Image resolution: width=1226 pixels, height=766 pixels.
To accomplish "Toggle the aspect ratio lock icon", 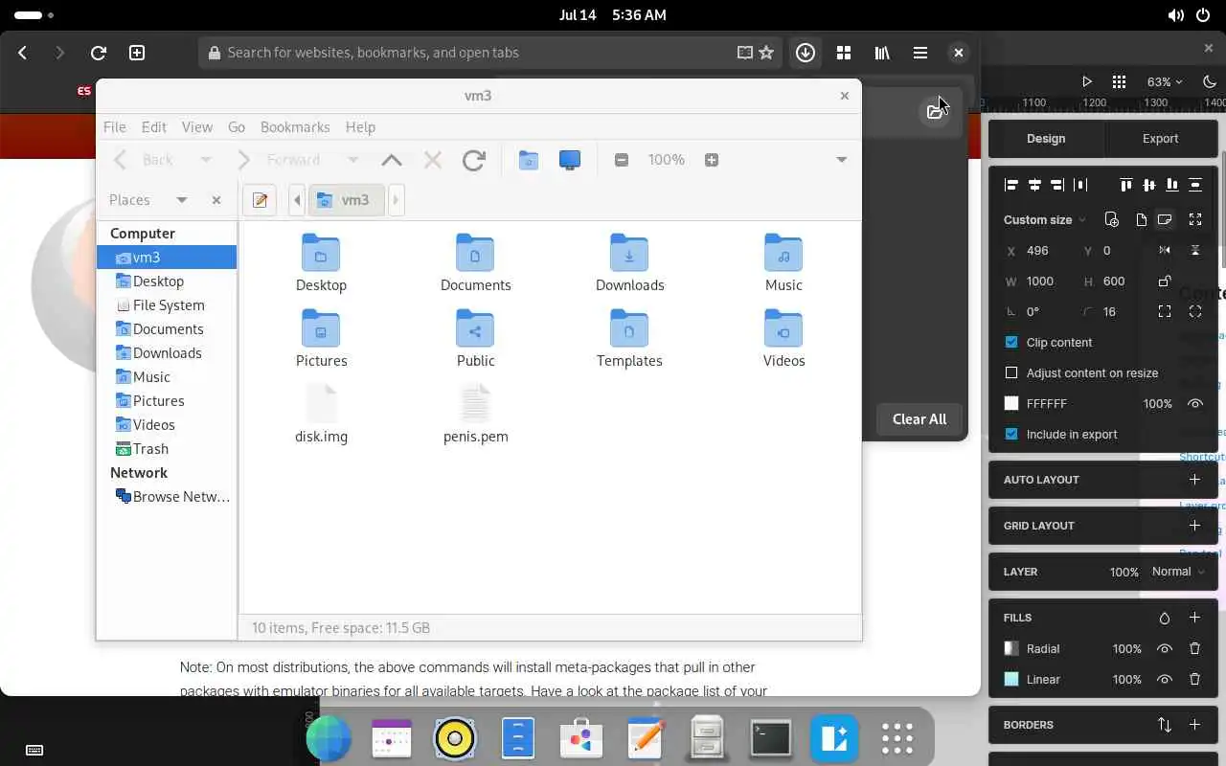I will 1165,281.
